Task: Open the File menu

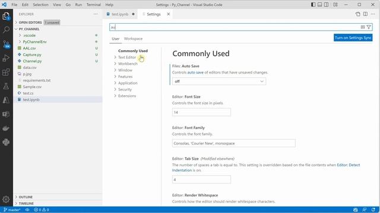Action: (x=14, y=5)
